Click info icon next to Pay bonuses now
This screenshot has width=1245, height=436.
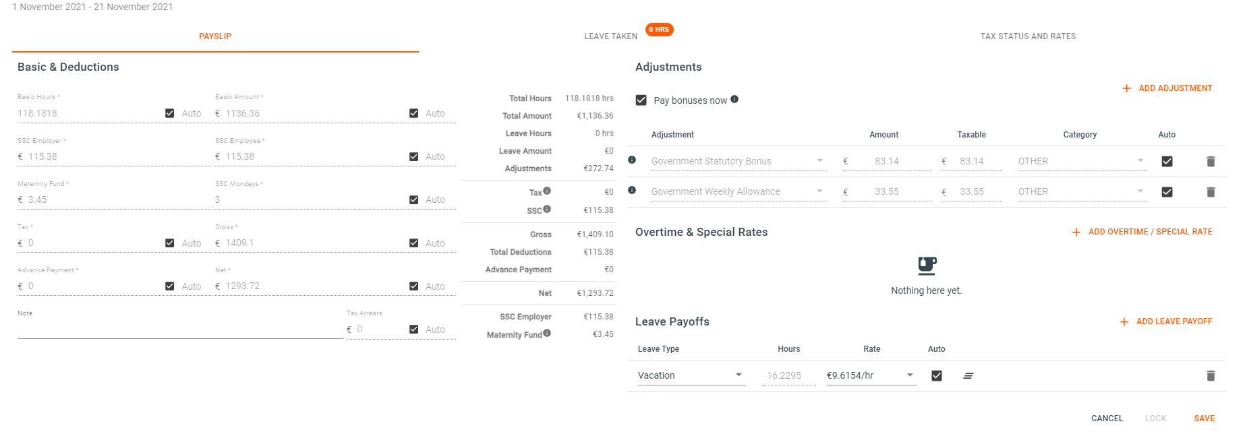coord(734,99)
